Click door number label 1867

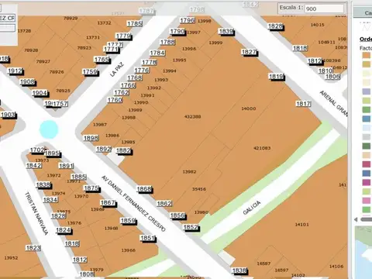108,203
